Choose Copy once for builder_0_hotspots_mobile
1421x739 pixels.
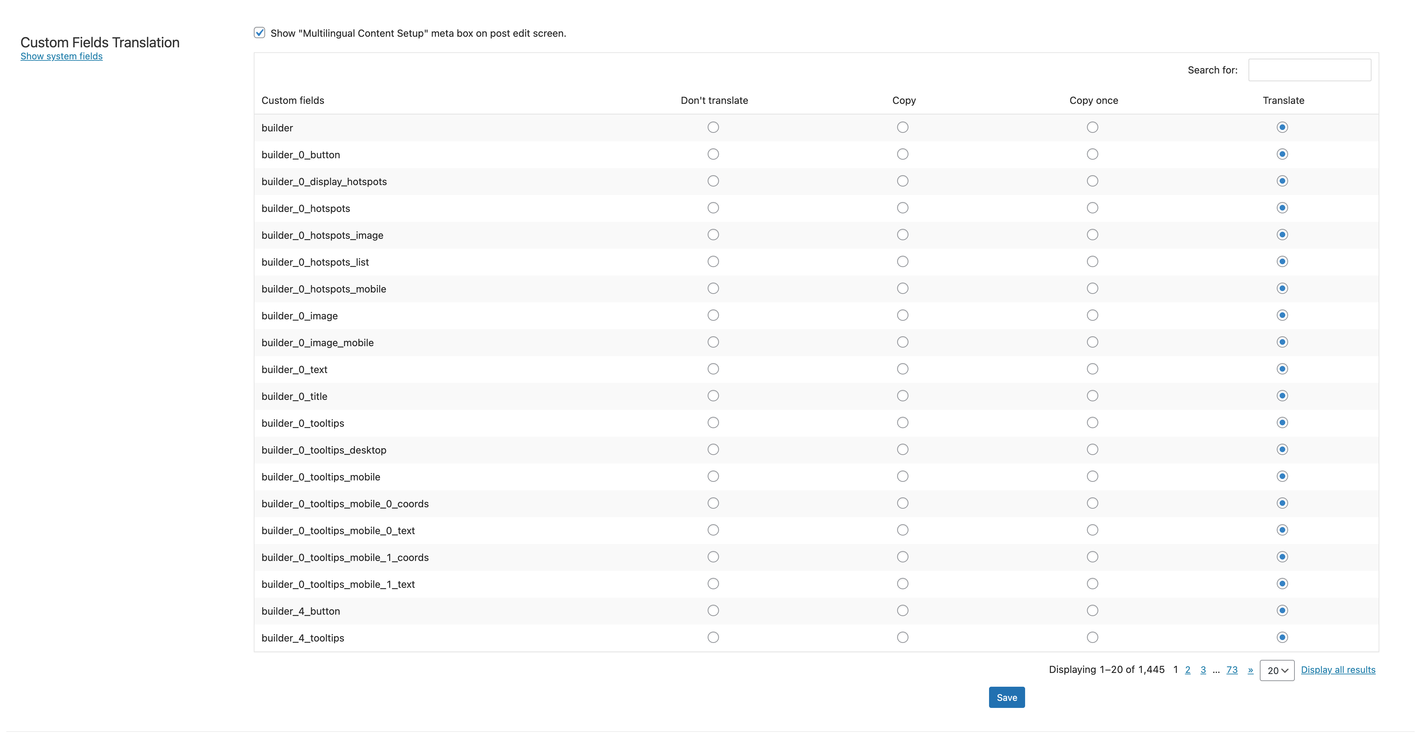tap(1092, 288)
